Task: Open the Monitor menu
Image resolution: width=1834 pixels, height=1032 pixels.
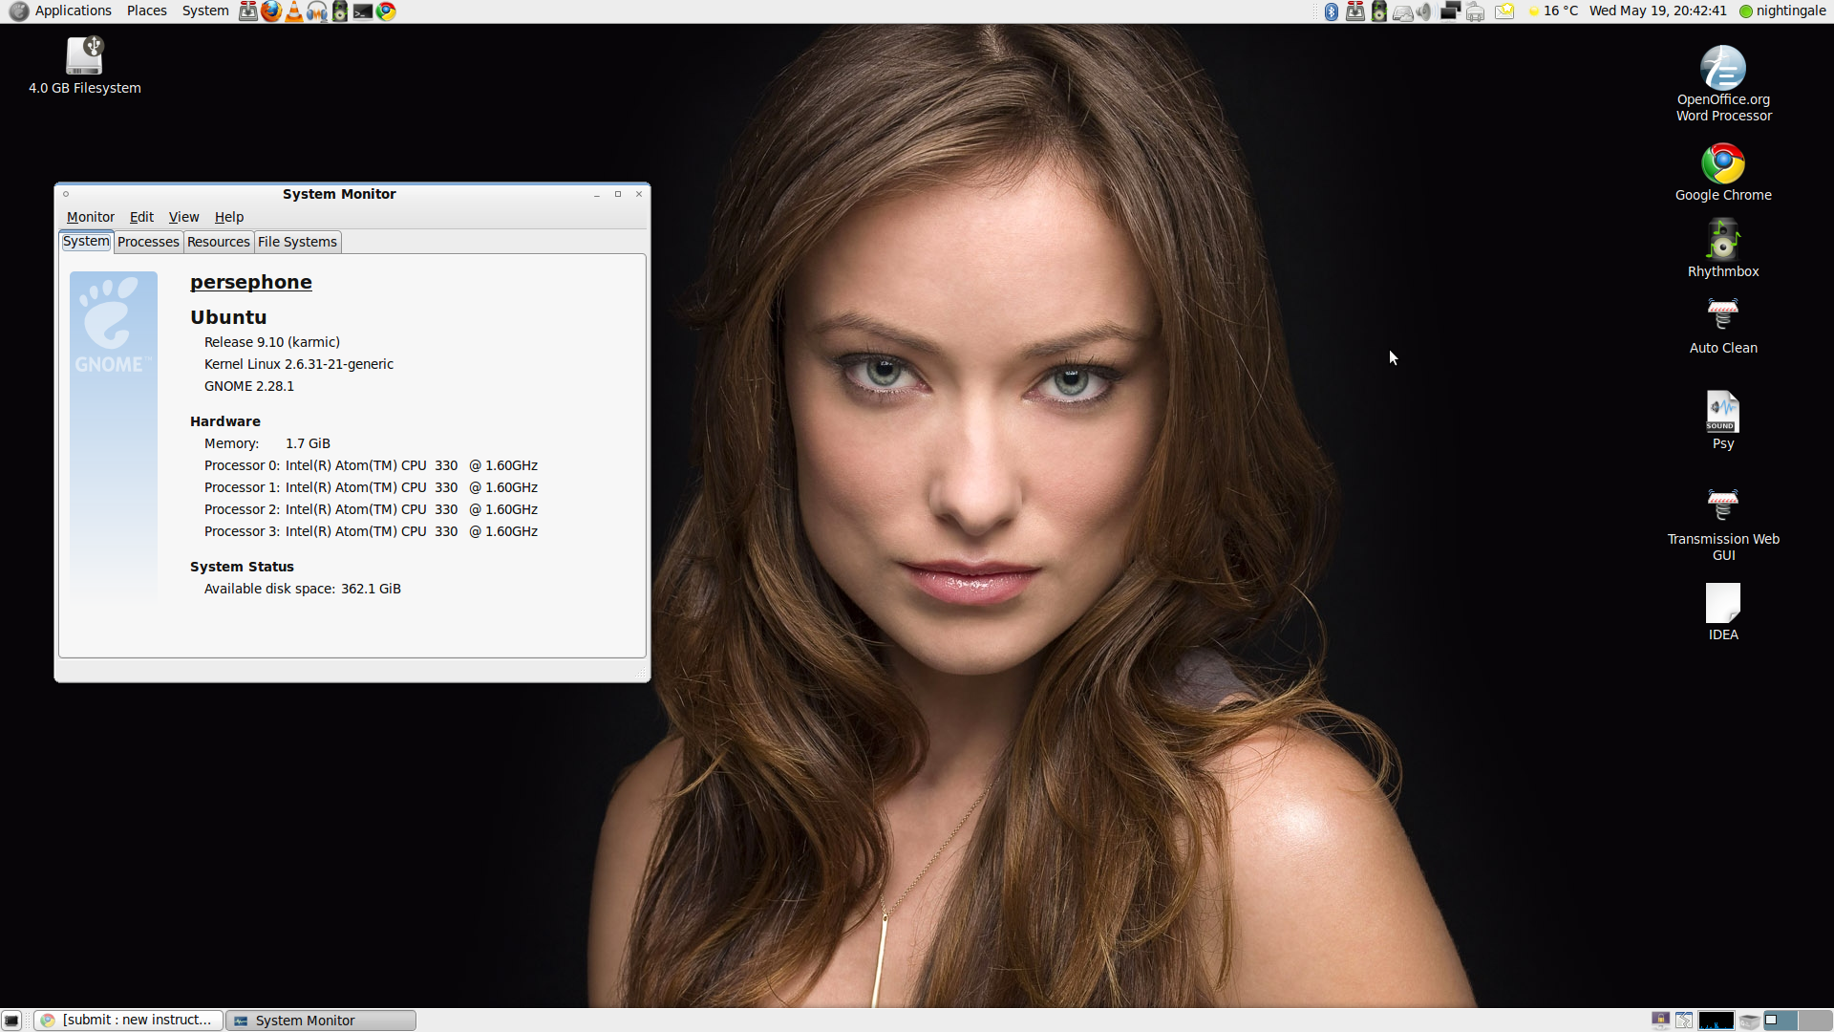Action: [90, 217]
